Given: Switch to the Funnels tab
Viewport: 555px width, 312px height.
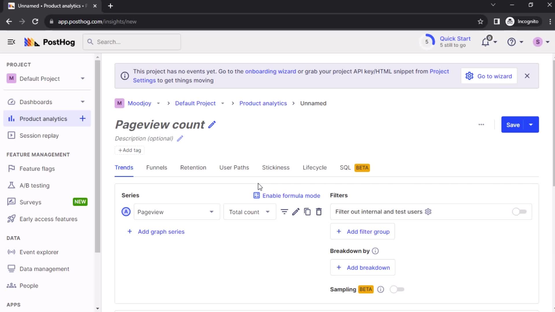Looking at the screenshot, I should point(157,168).
